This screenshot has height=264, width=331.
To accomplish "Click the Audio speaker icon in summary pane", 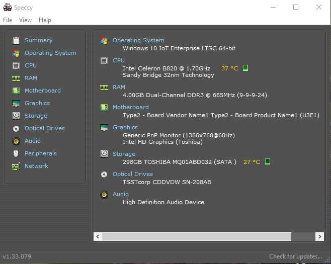I will [104, 195].
